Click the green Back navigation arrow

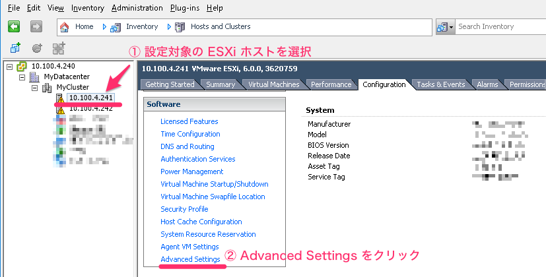pyautogui.click(x=14, y=26)
